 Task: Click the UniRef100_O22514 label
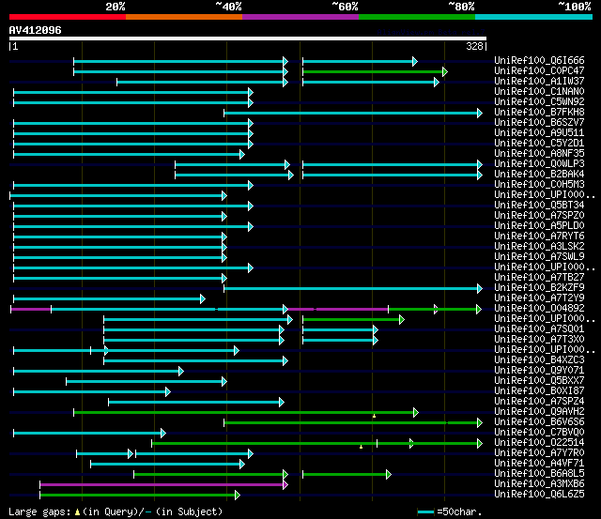[x=539, y=443]
